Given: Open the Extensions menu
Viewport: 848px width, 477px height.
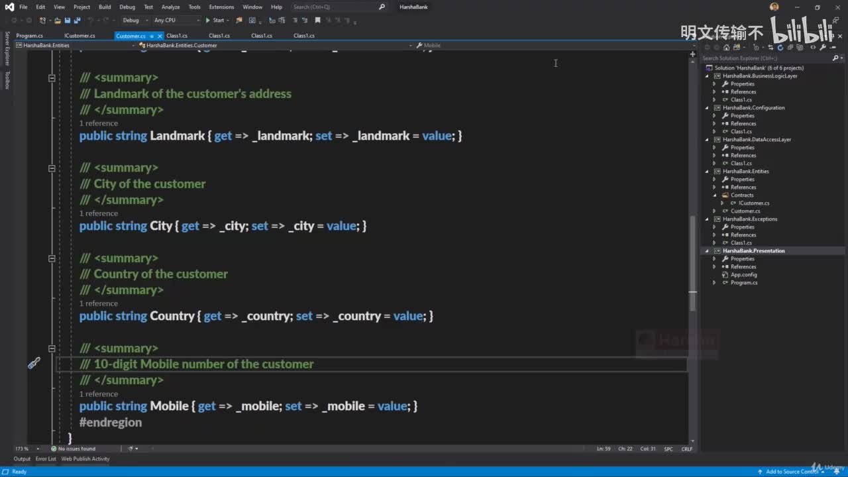Looking at the screenshot, I should click(x=221, y=7).
